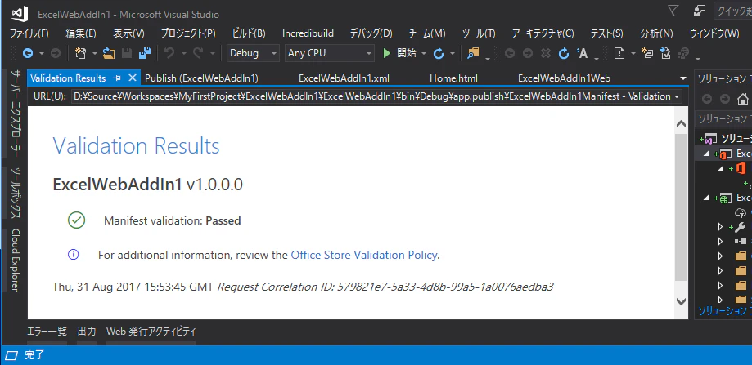Switch to the ExcelWebAddIn1.xml tab
Screen dimensions: 752x365
tap(344, 78)
